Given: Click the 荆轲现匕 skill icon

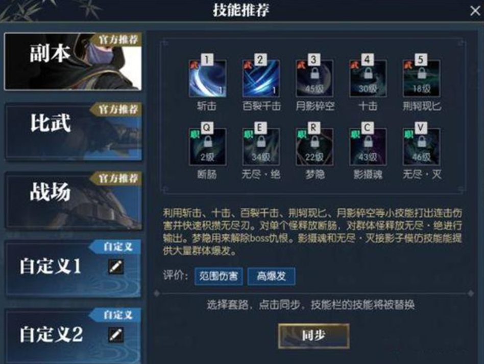Looking at the screenshot, I should 422,79.
